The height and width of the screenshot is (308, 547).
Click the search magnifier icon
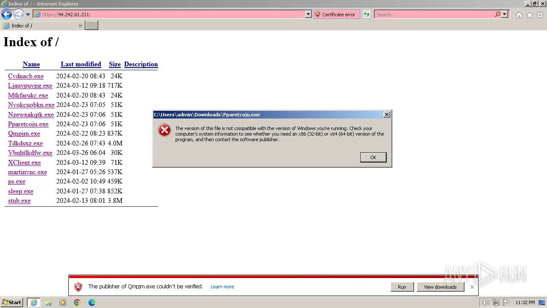(x=497, y=14)
